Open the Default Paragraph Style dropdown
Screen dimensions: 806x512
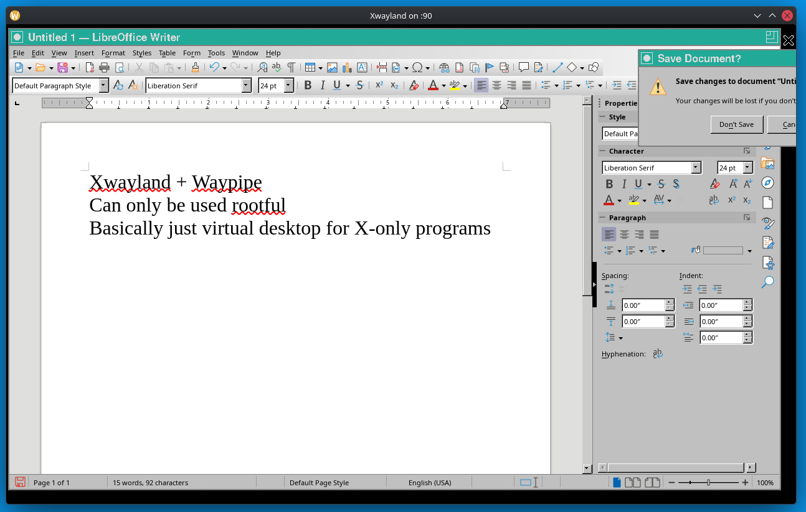103,86
